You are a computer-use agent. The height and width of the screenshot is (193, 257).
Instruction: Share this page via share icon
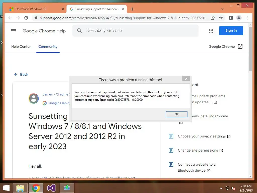pos(213,18)
